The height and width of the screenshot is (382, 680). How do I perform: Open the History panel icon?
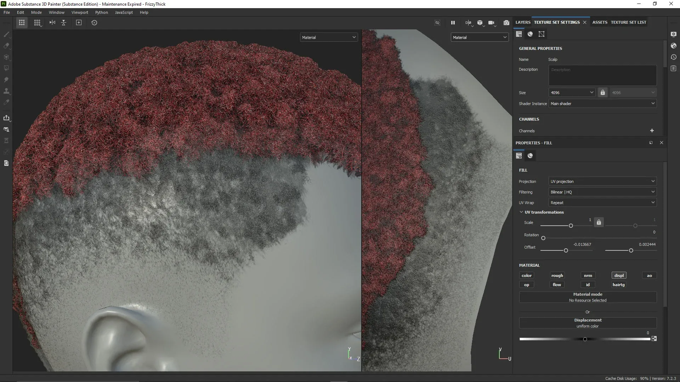tap(674, 57)
